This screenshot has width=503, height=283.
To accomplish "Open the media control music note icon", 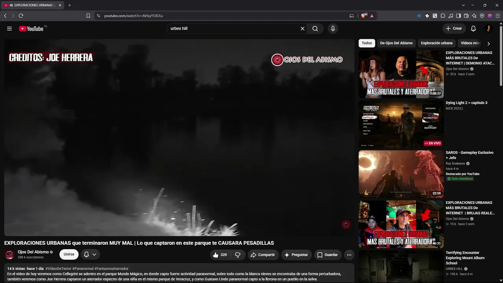I will coord(451,16).
